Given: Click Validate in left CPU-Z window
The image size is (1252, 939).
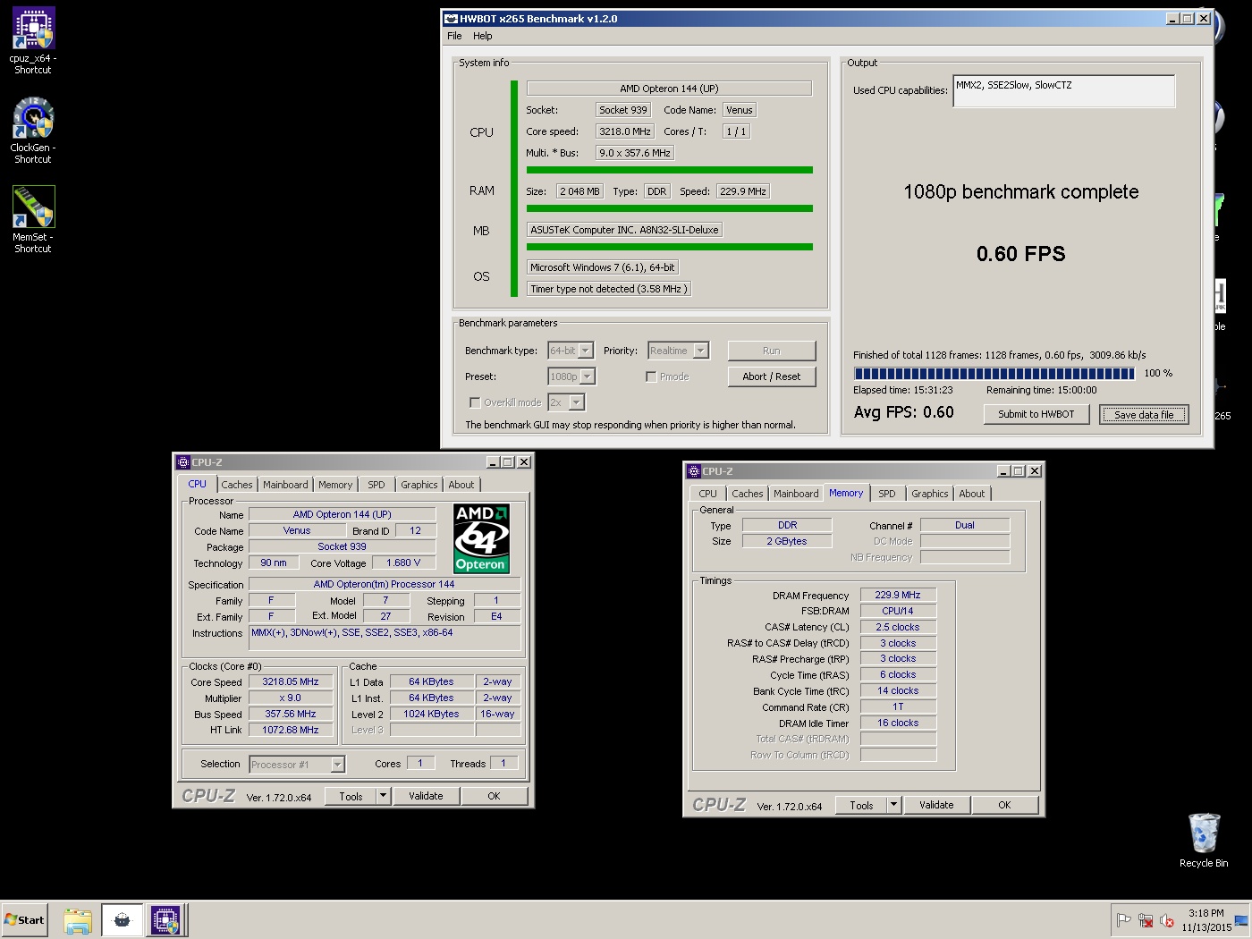Looking at the screenshot, I should coord(426,796).
